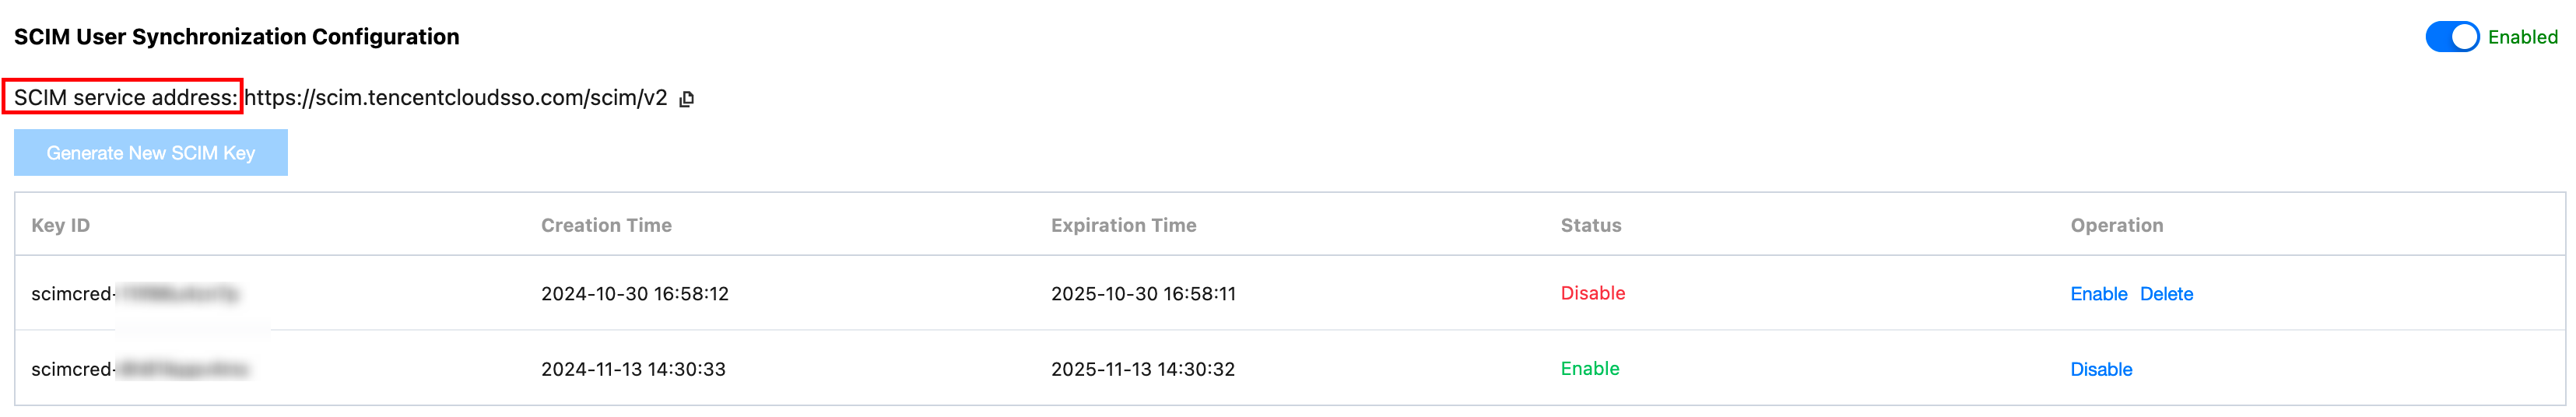Click the green Enable status text
Image resolution: width=2576 pixels, height=417 pixels.
[x=1589, y=369]
